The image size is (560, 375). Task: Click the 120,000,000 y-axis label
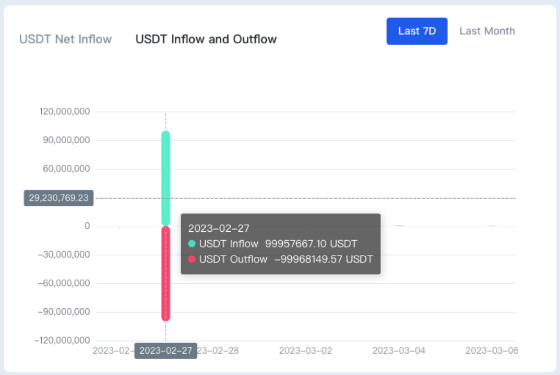pos(65,111)
